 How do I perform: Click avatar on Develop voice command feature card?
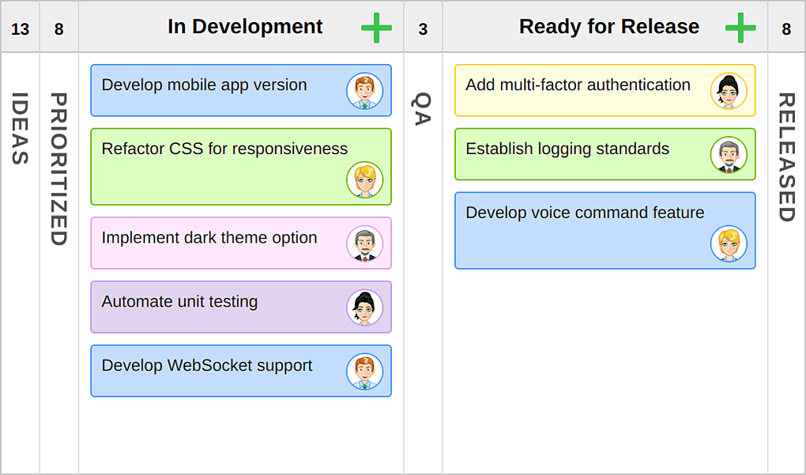(729, 244)
